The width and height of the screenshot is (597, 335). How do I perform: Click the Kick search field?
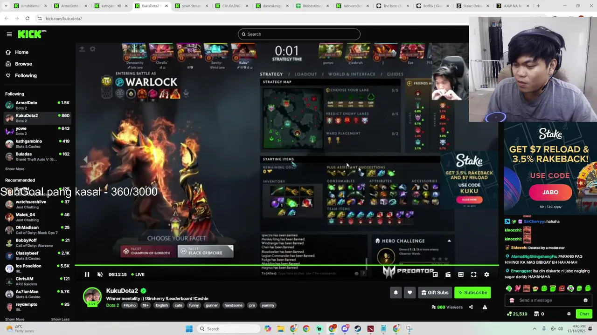pyautogui.click(x=299, y=34)
